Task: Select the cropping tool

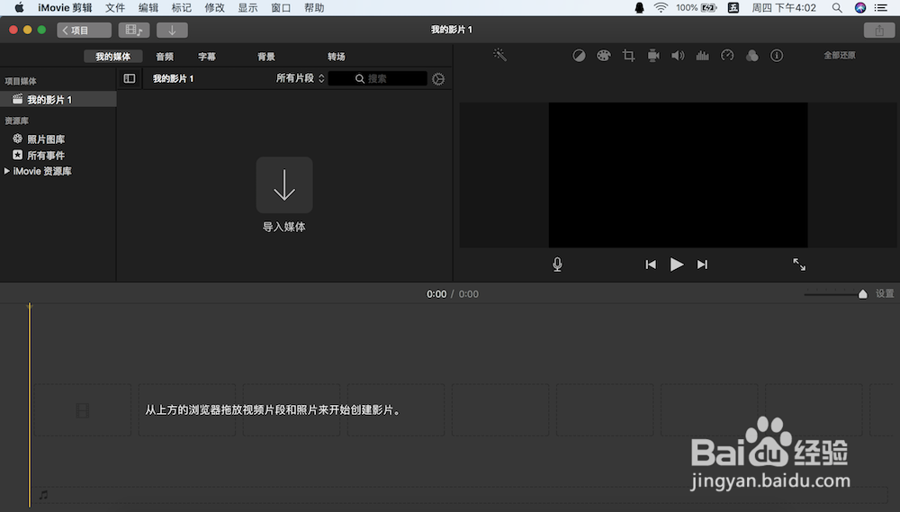Action: (628, 56)
